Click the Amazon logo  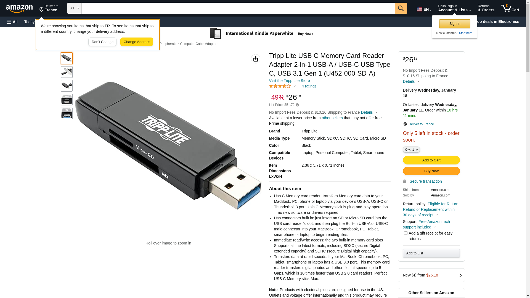(19, 9)
